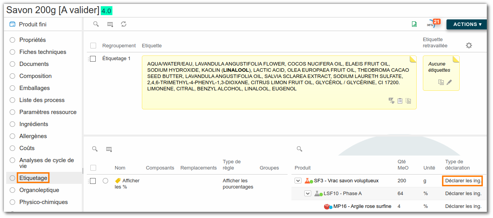
Task: Collapse the SF3 - Vrac savon voluptueux row
Action: point(298,181)
